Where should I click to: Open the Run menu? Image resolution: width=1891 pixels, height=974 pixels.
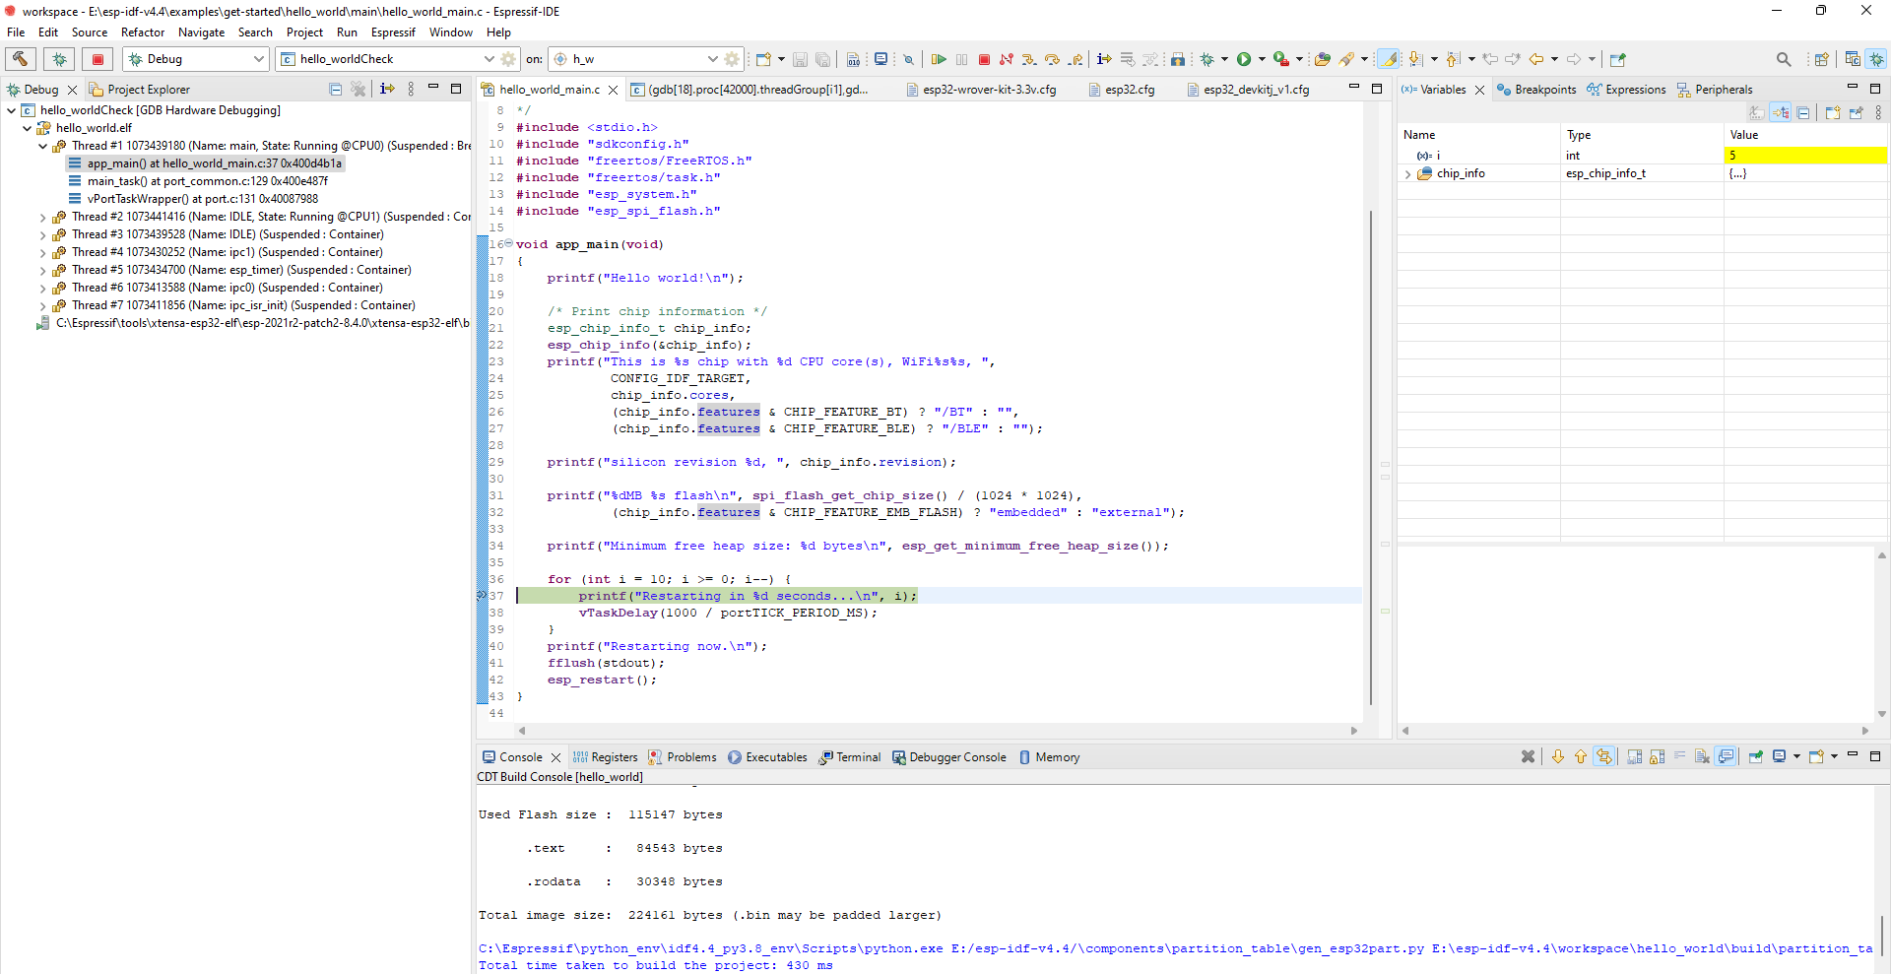click(347, 32)
